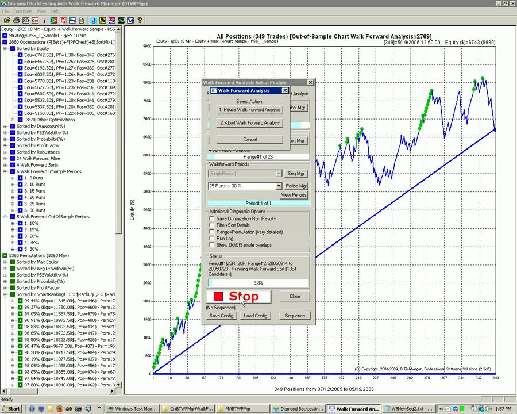Click the red-blue chart toolbar icon
The image size is (517, 414).
[112, 21]
